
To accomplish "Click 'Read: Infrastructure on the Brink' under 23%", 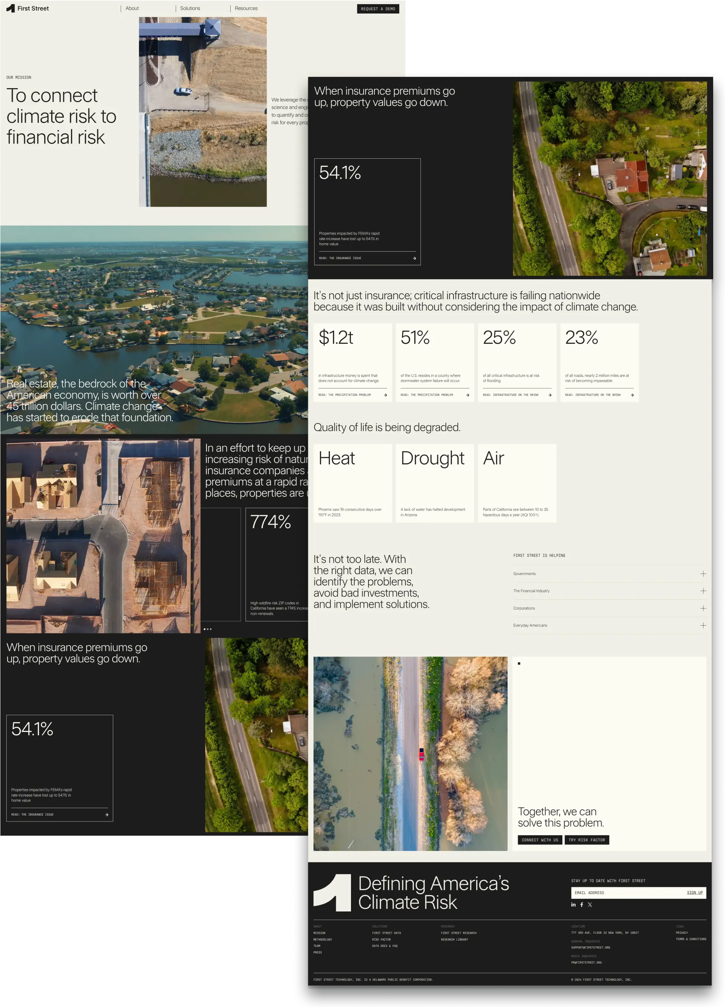I will (593, 395).
